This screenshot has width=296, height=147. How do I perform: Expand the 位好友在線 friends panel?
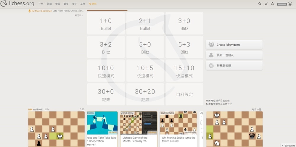[288, 146]
